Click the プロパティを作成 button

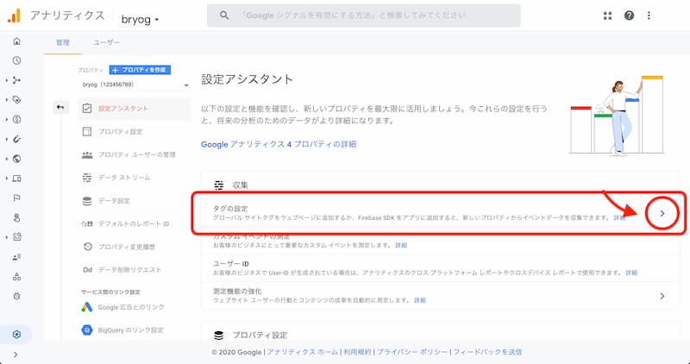pos(140,70)
